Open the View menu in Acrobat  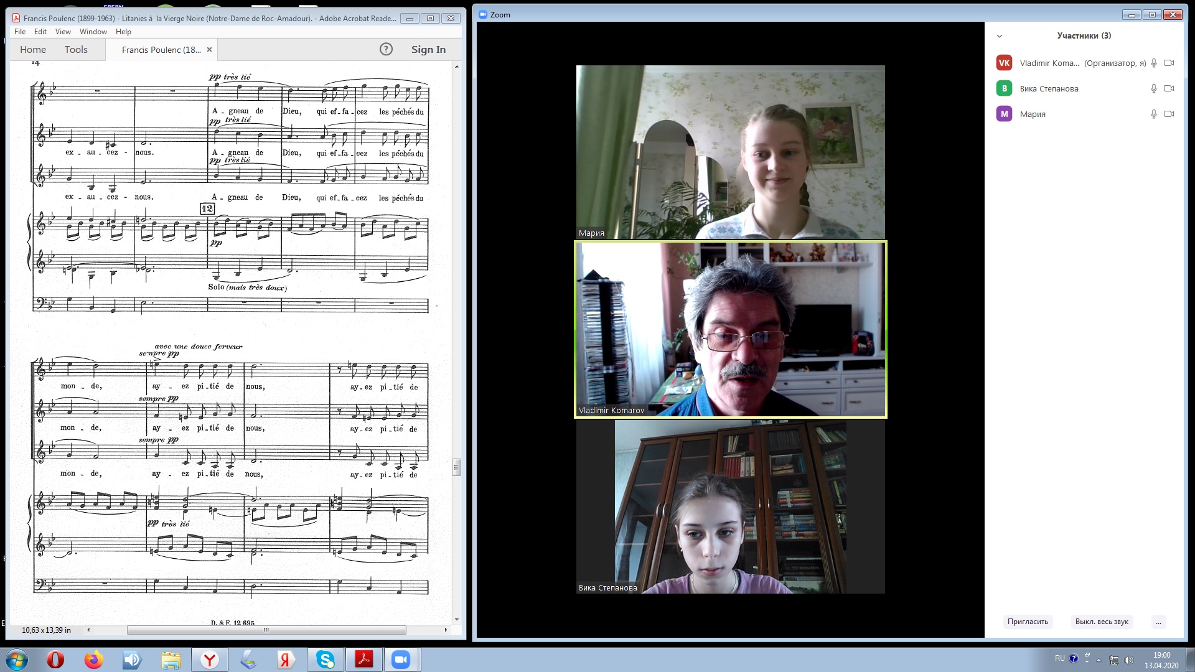63,32
